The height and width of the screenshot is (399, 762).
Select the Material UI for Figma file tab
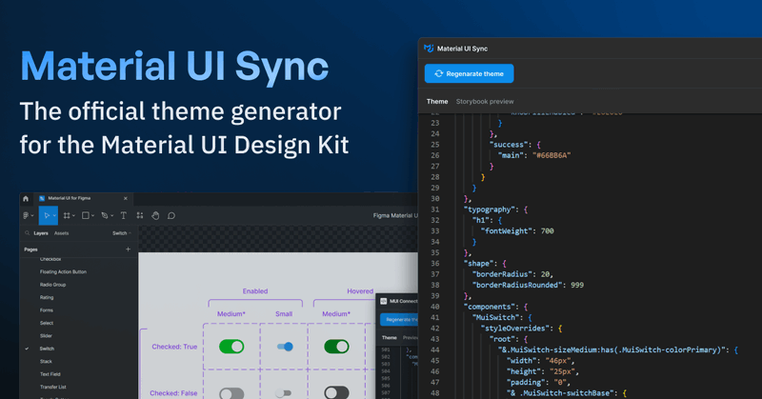83,198
